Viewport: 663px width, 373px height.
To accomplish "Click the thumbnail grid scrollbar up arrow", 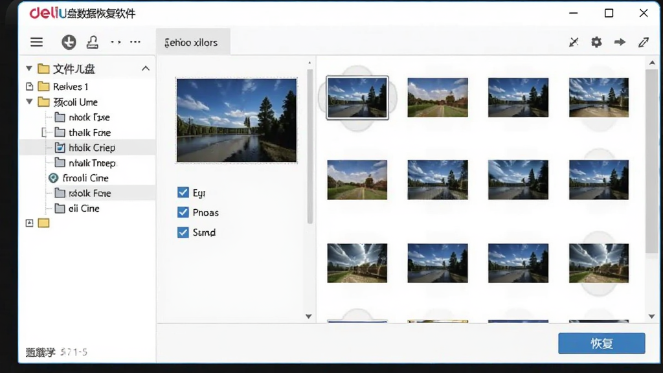I will point(652,63).
